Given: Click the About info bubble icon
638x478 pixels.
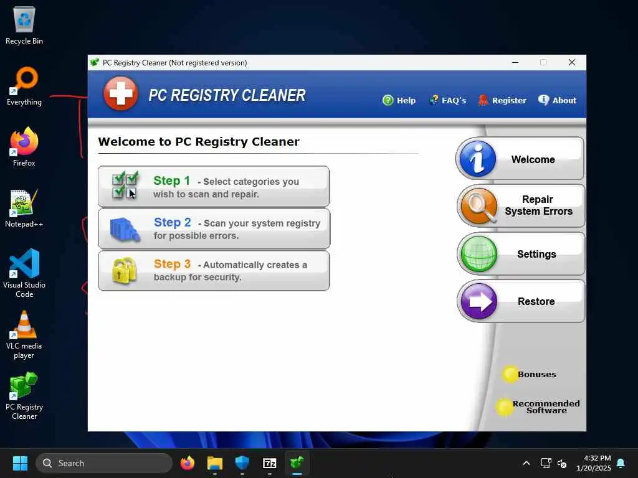Looking at the screenshot, I should pyautogui.click(x=543, y=100).
